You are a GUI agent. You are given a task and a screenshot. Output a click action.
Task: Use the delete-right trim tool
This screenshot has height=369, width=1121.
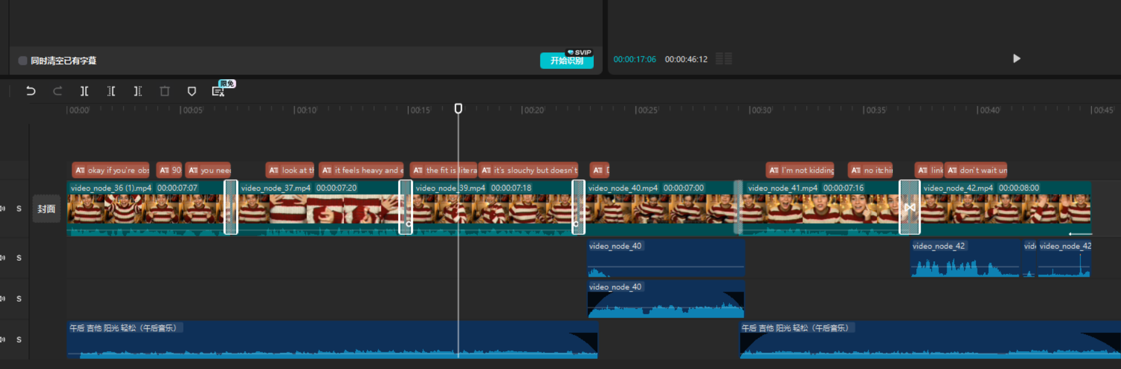(138, 91)
